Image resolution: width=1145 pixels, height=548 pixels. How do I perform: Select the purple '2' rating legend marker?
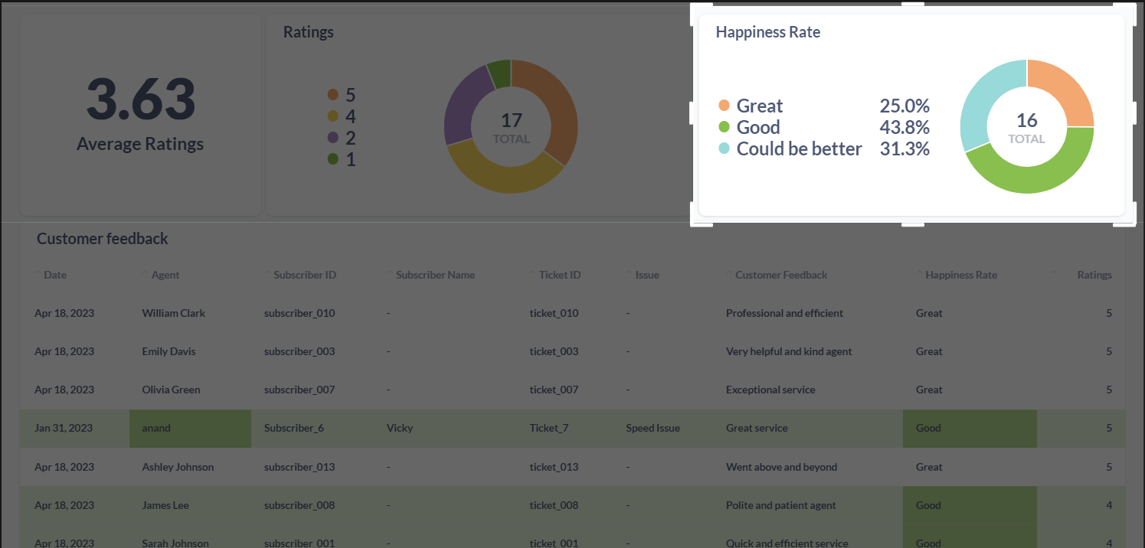coord(332,137)
